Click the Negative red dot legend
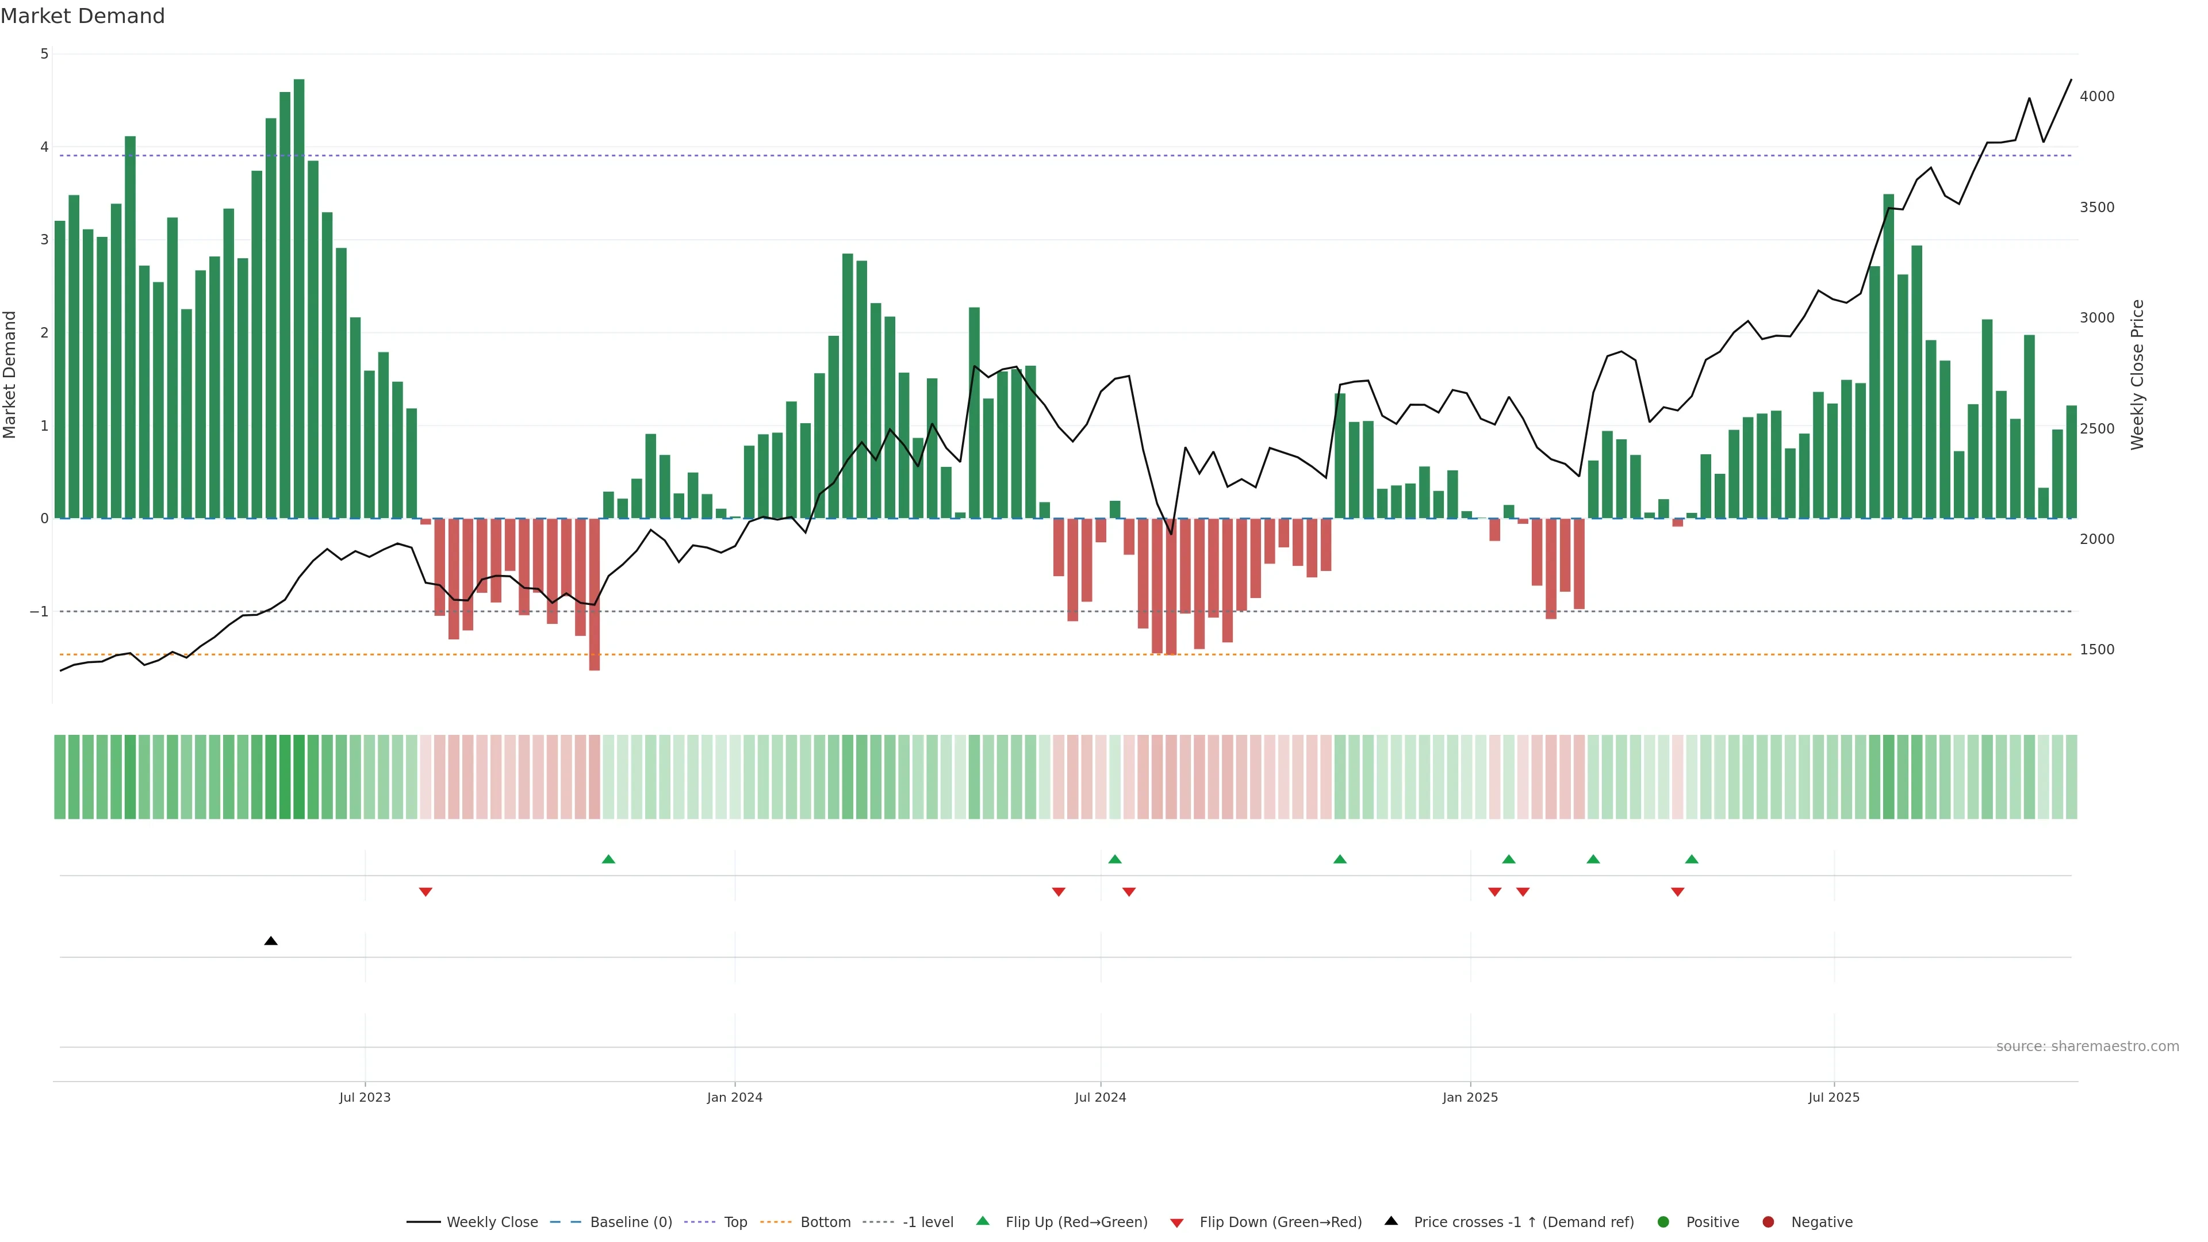This screenshot has width=2208, height=1242. (1768, 1222)
